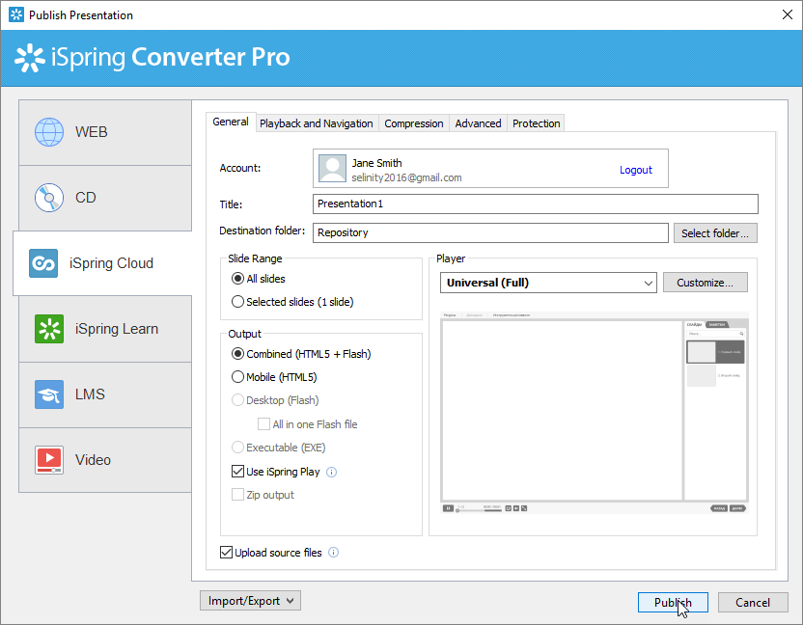Click the Cancel button
Viewport: 803px width, 625px height.
[753, 603]
